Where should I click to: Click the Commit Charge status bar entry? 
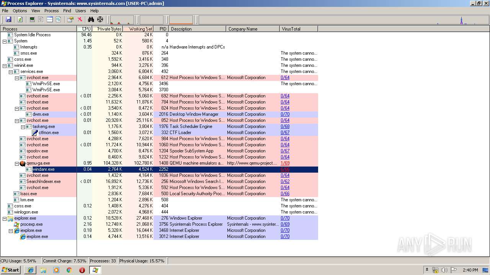point(65,261)
